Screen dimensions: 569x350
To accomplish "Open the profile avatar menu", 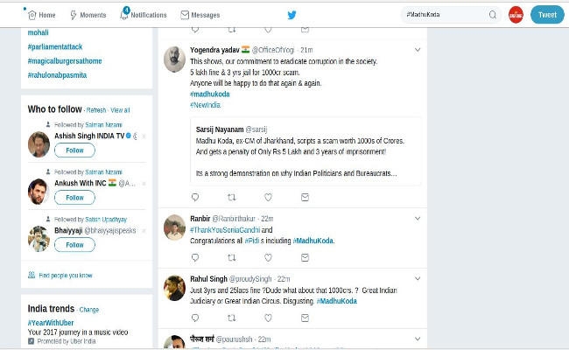I will 516,15.
